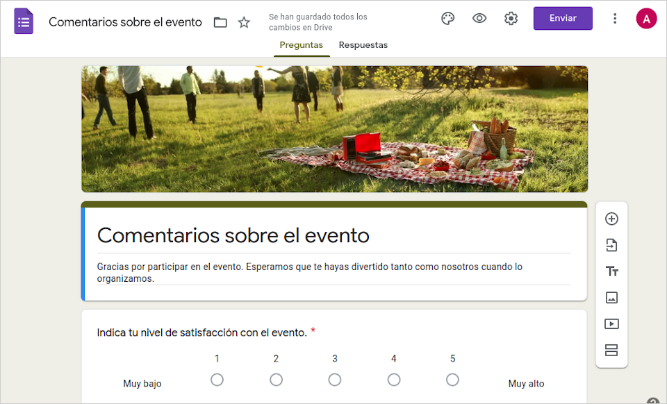Add a new section
Viewport: 667px width, 404px height.
pyautogui.click(x=611, y=350)
